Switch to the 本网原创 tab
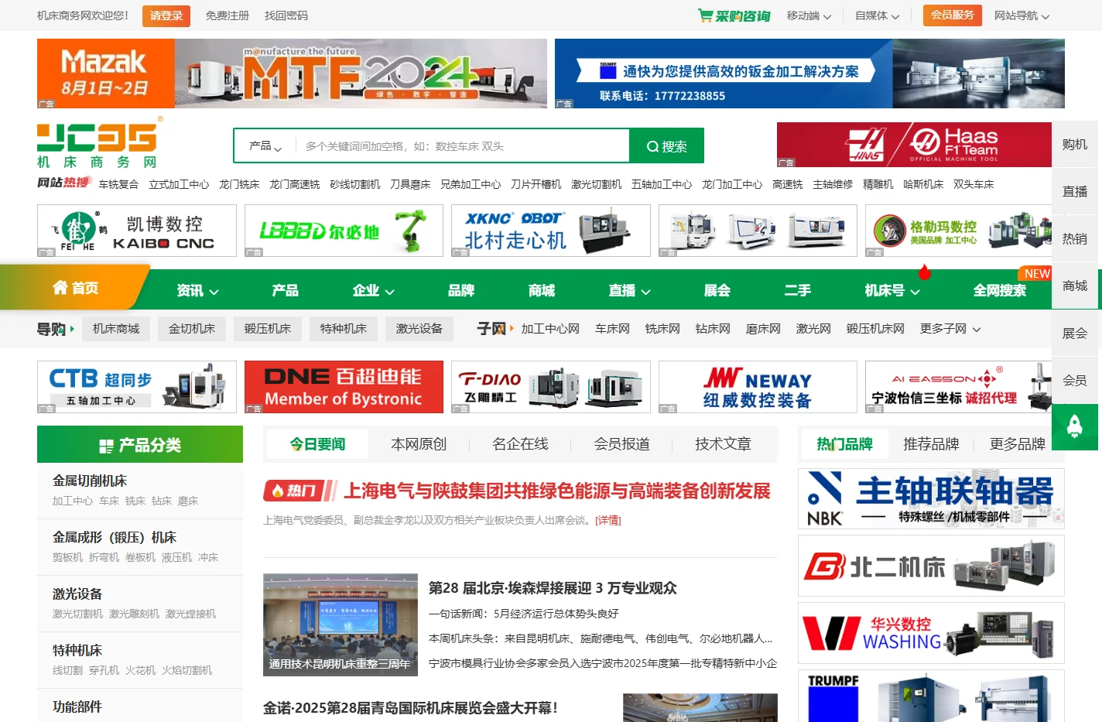 point(419,444)
